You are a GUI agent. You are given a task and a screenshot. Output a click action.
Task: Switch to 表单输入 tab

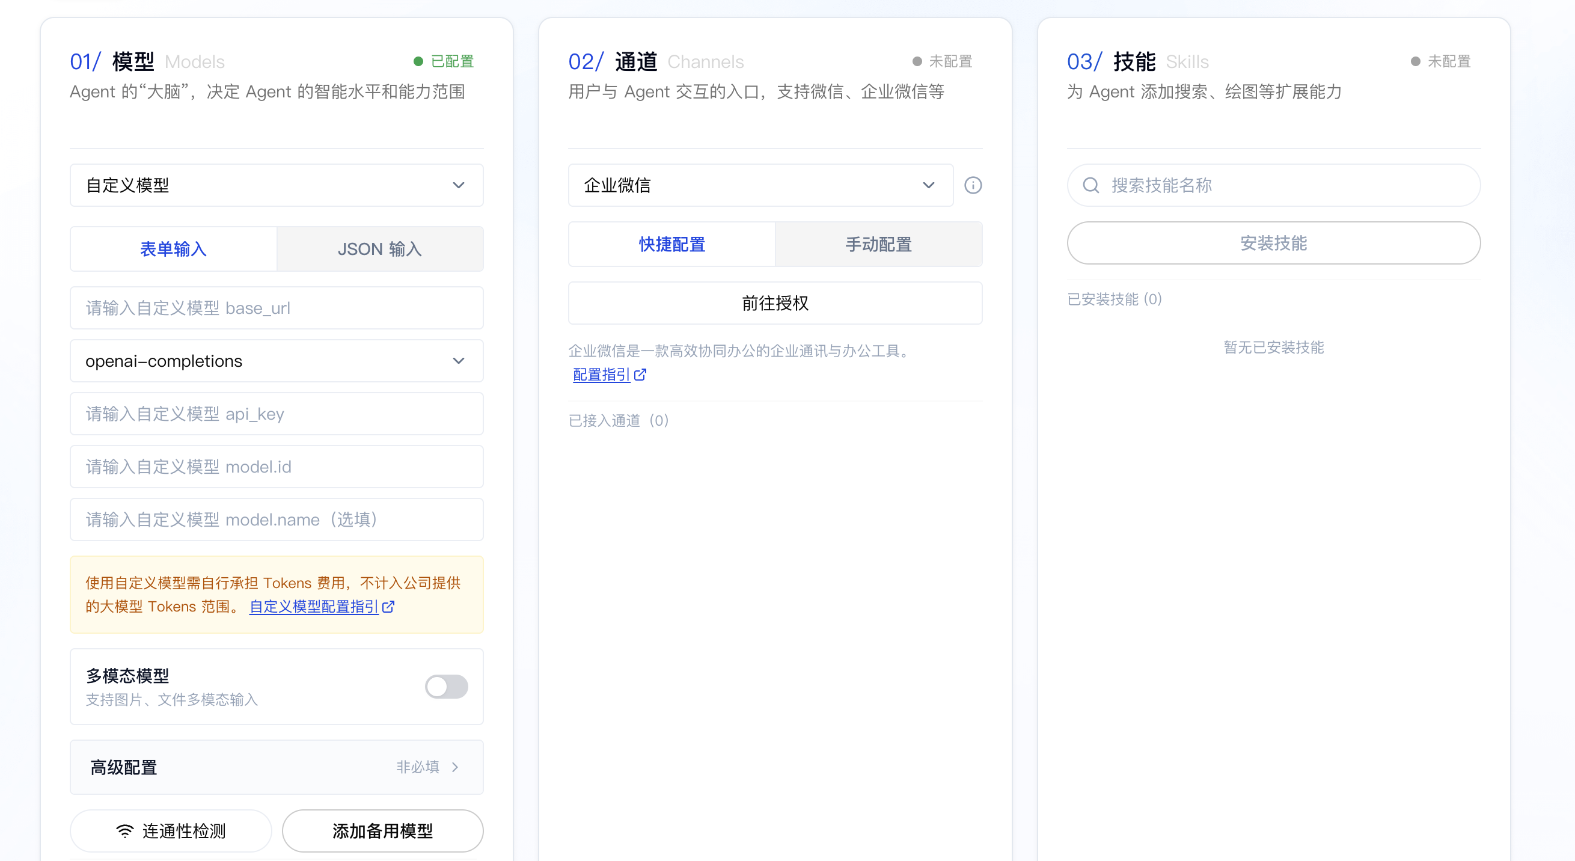(174, 249)
